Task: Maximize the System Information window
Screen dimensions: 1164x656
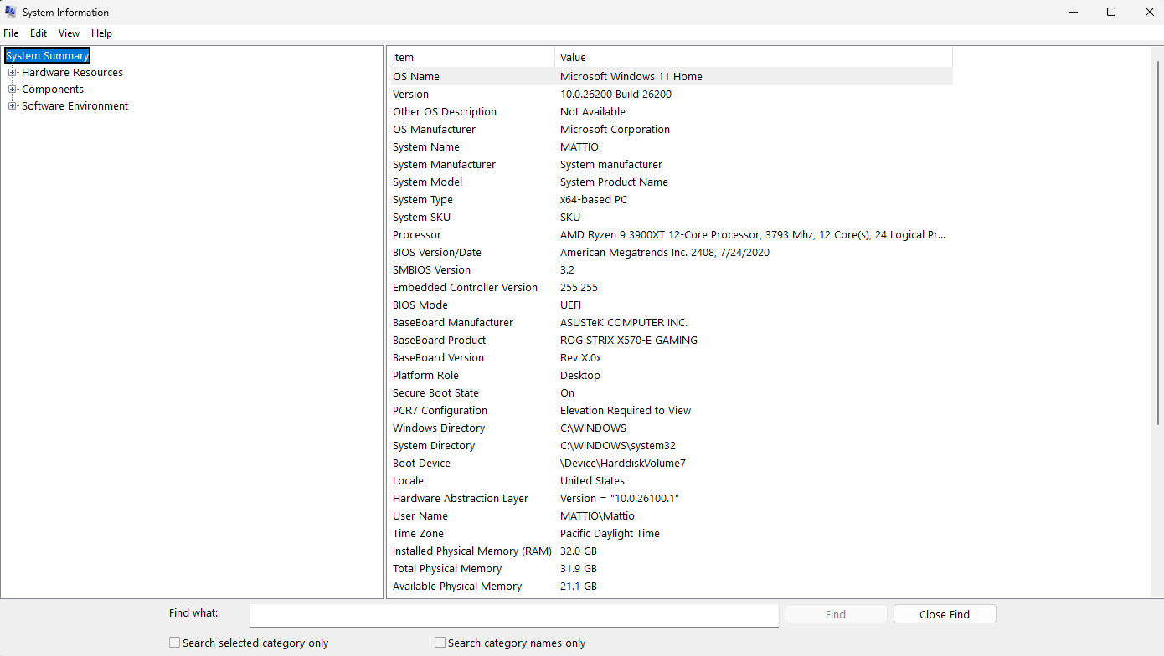Action: 1111,12
